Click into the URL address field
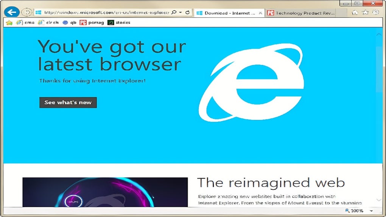 tap(106, 12)
